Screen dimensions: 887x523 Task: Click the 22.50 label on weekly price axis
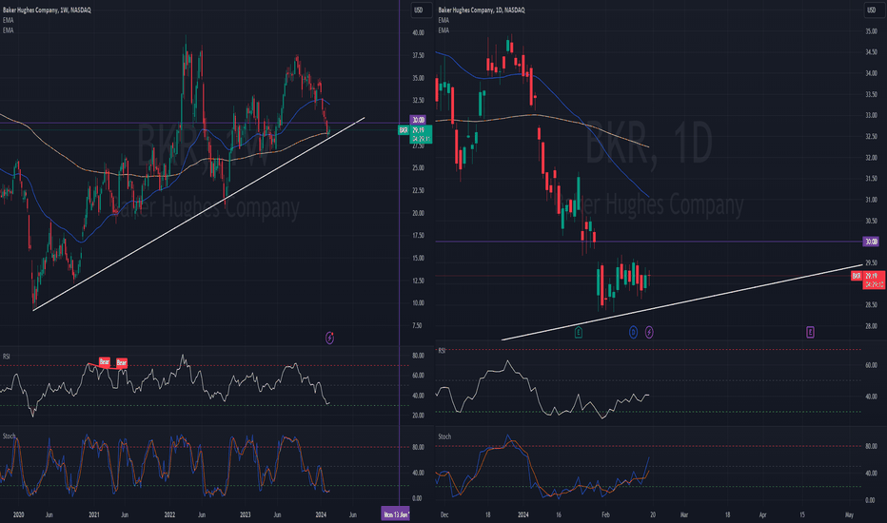418,190
